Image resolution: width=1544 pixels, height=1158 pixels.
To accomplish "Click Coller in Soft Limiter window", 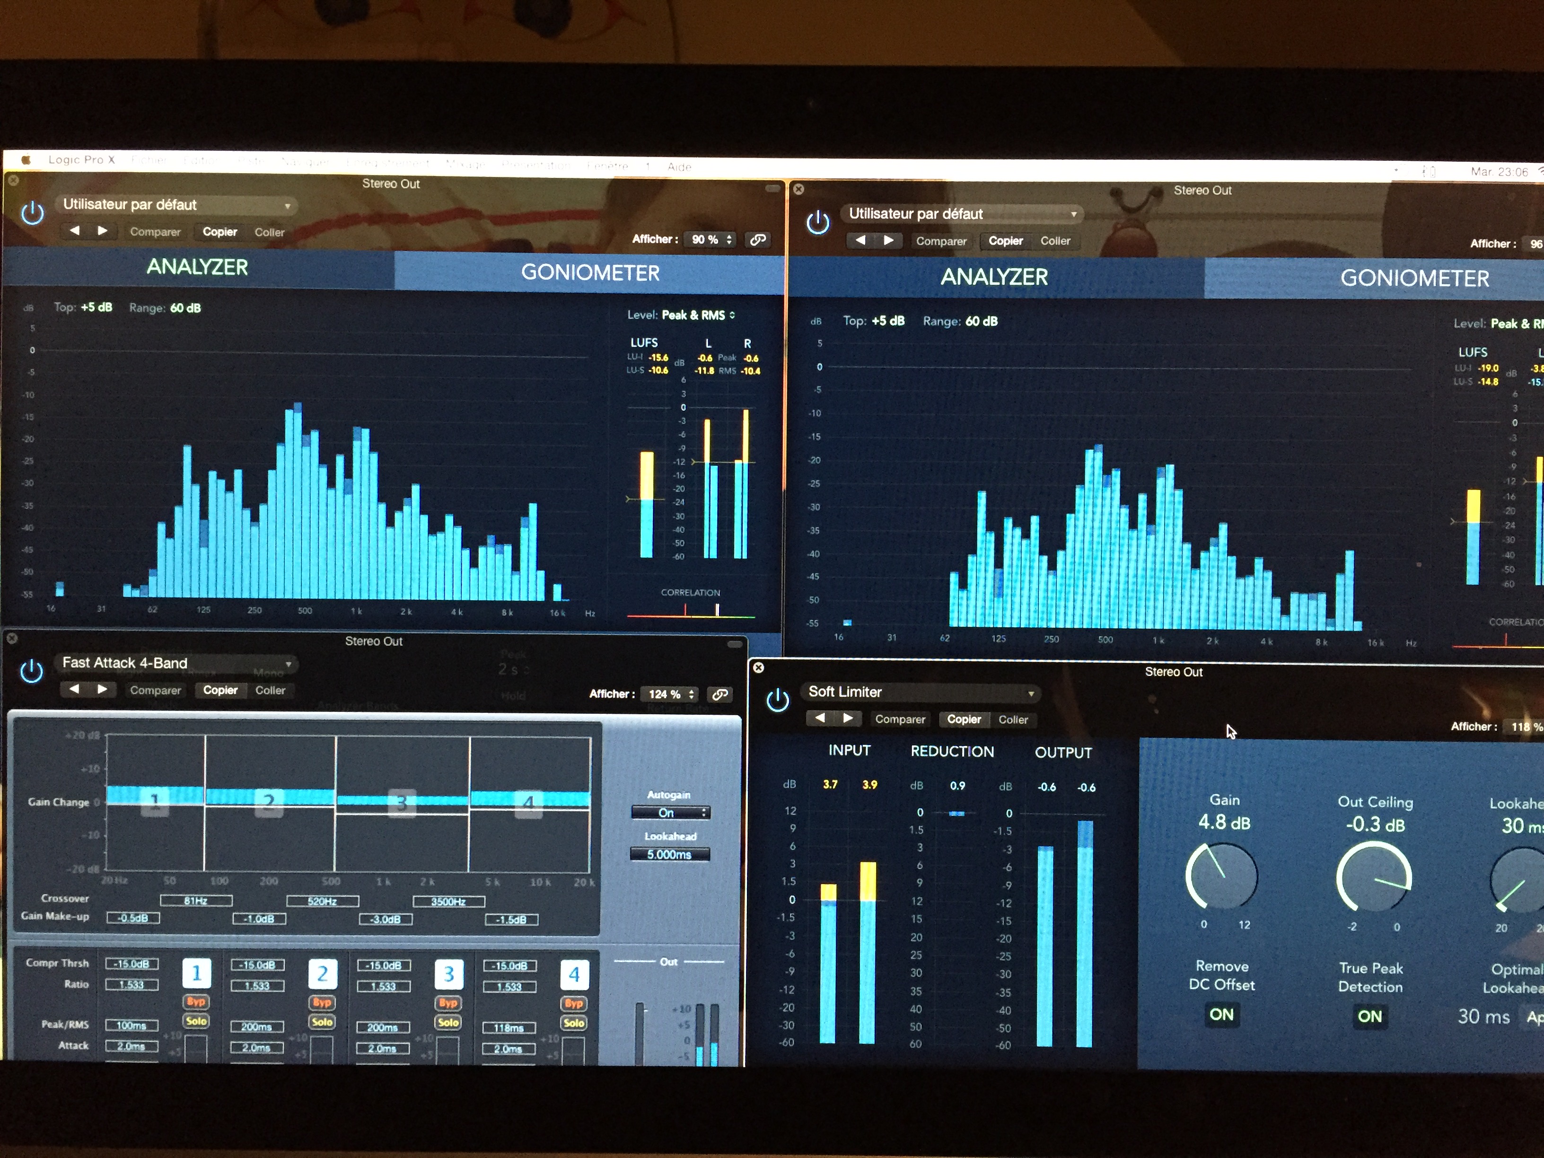I will 1013,719.
